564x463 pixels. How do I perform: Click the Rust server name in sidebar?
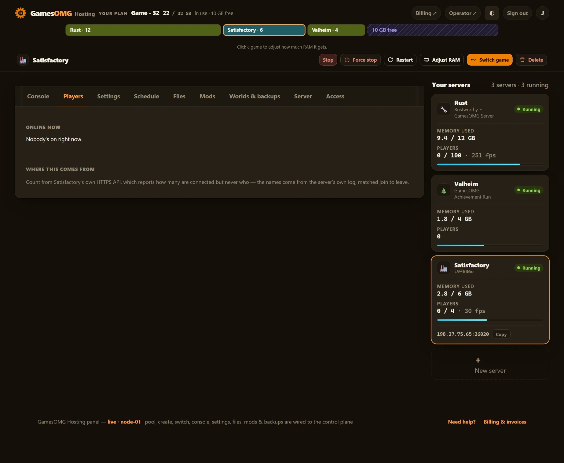click(461, 103)
